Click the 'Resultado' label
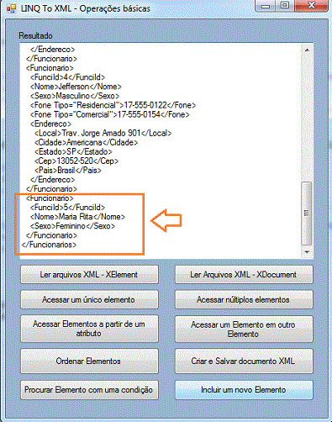 click(x=35, y=36)
